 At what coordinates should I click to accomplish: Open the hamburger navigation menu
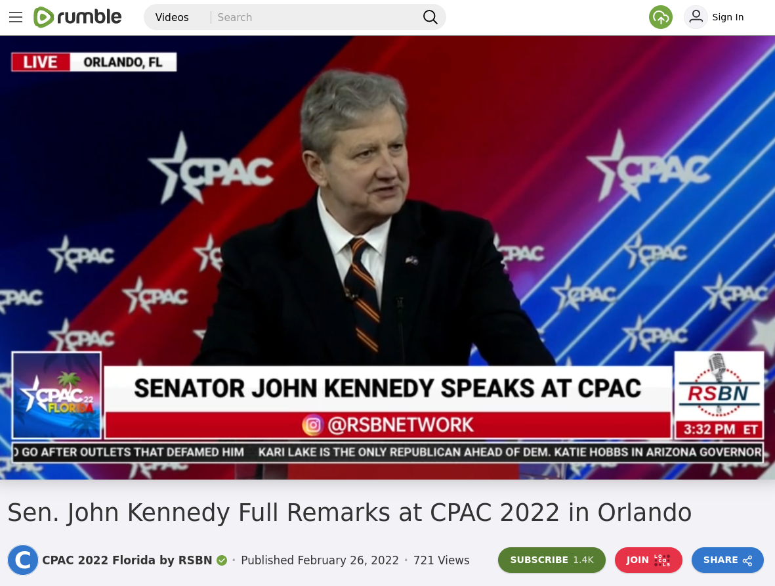(x=16, y=17)
